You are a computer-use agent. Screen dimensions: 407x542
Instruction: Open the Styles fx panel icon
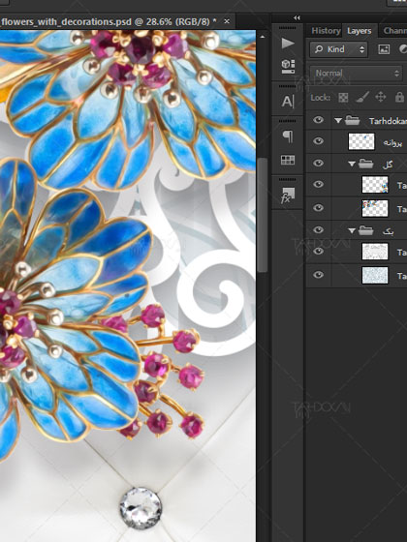pos(287,196)
